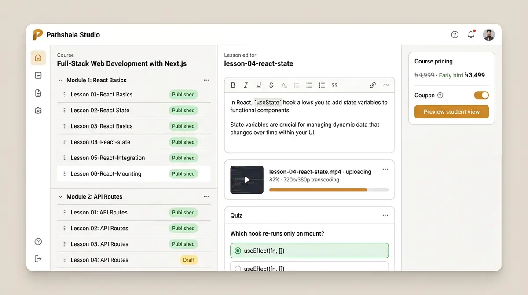The height and width of the screenshot is (295, 528).
Task: Click the redo arrow in the editor toolbar
Action: point(385,85)
